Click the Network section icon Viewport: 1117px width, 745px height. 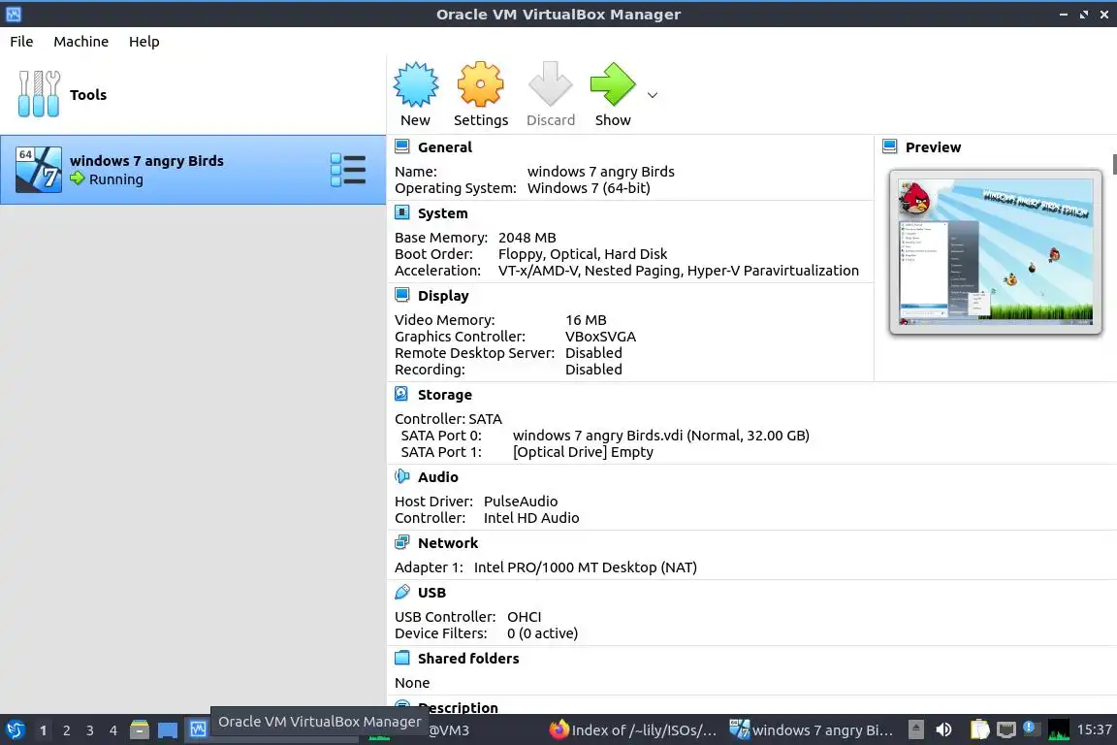pos(401,542)
